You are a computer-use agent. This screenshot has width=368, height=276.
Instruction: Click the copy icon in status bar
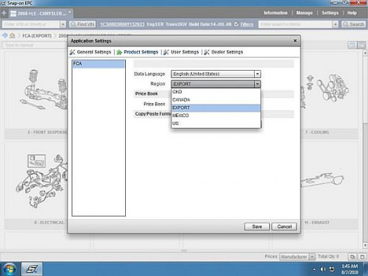coord(353,257)
